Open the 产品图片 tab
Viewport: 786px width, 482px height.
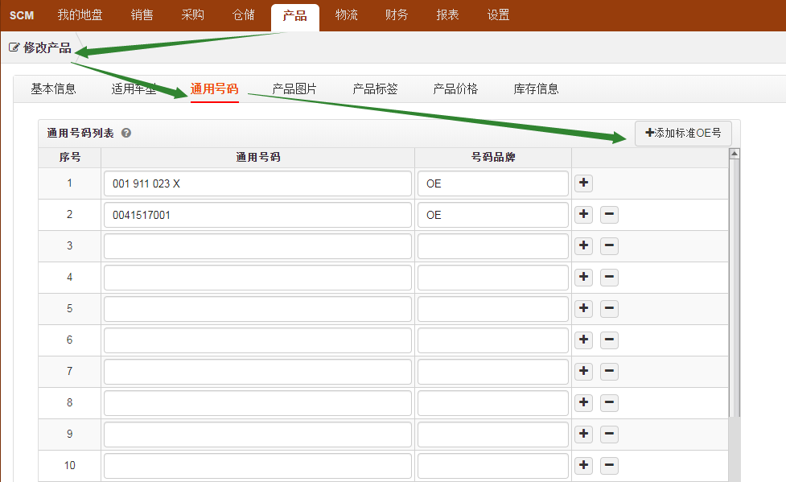[294, 89]
